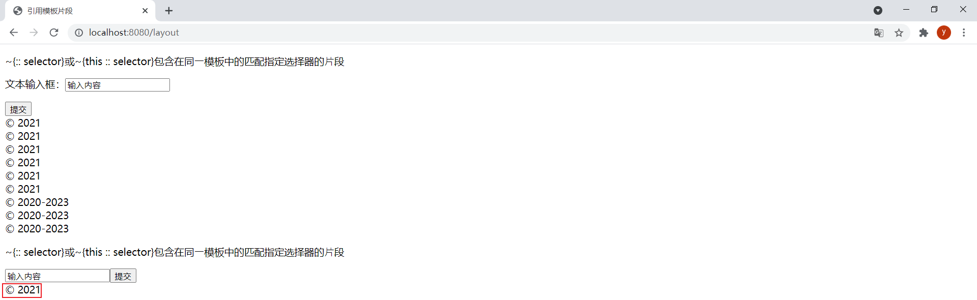Click the red-outlined © 2021 footer text
The height and width of the screenshot is (300, 977).
(22, 290)
